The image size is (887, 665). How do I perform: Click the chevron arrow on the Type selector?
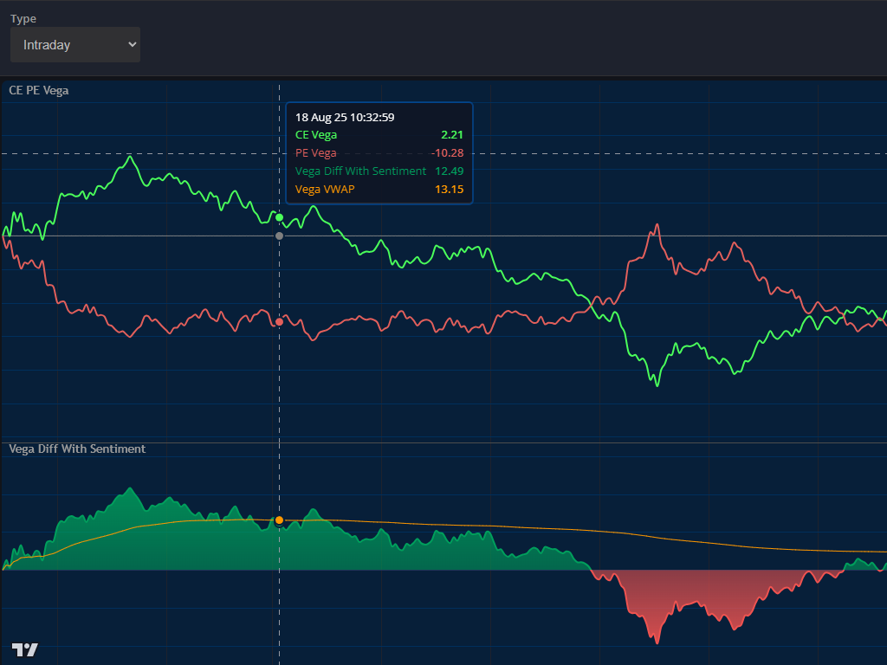coord(132,44)
